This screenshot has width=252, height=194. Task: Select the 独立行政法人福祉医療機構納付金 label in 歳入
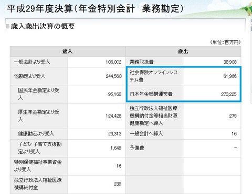click(x=38, y=184)
